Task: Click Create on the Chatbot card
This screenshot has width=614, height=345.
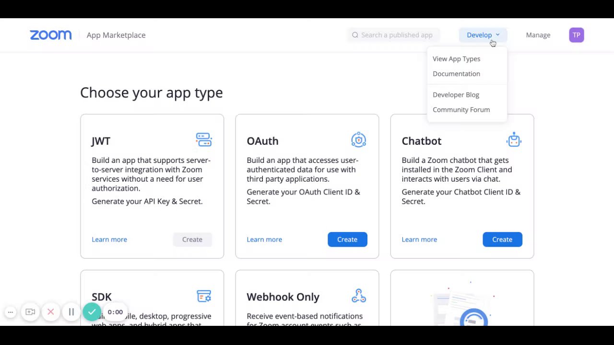Action: [x=502, y=240]
